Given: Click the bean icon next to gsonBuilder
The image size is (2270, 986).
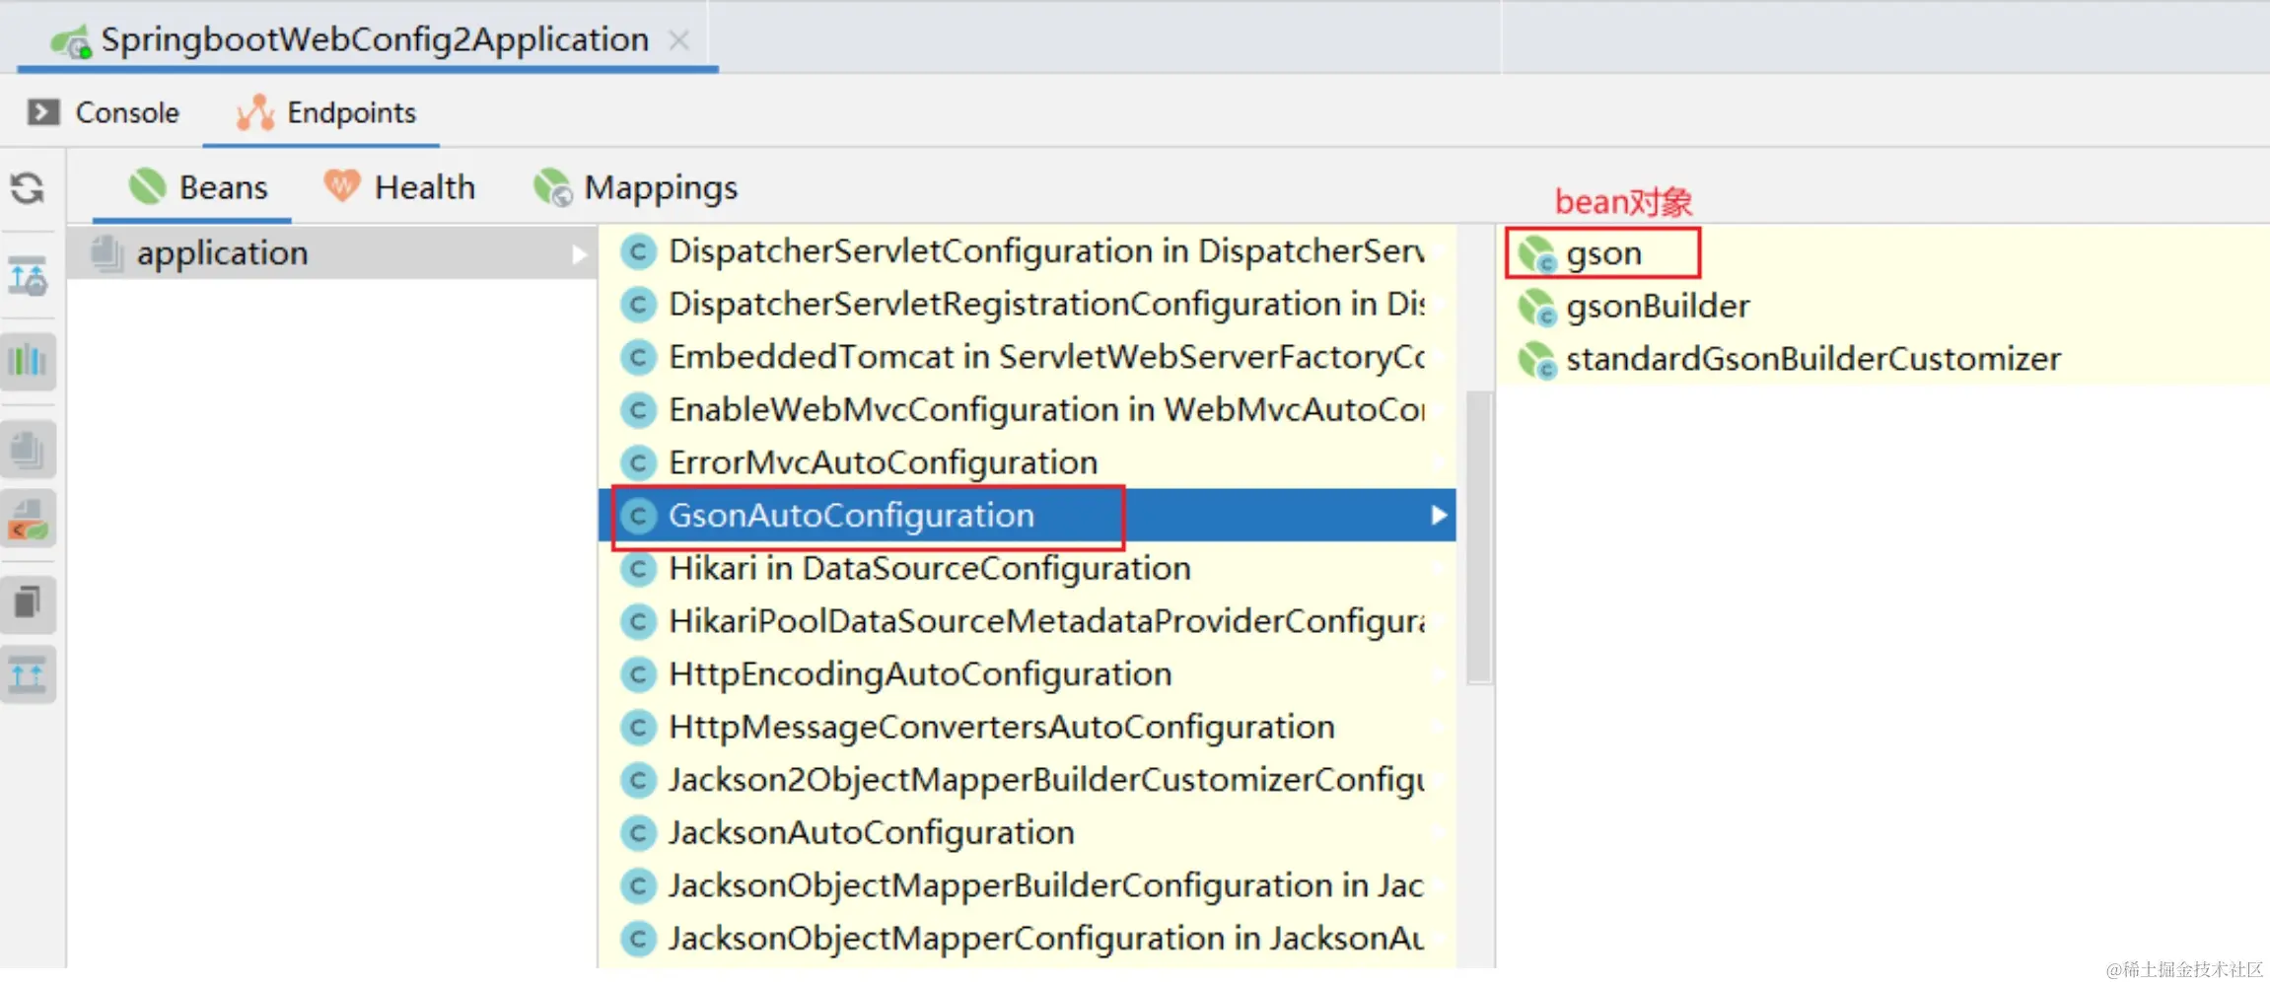Looking at the screenshot, I should pos(1536,308).
